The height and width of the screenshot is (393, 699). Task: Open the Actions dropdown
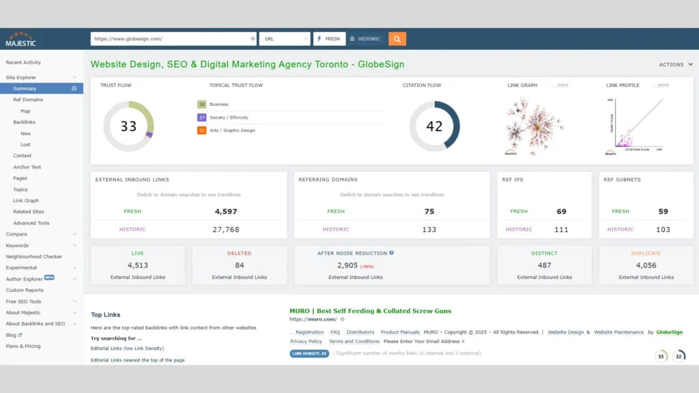tap(676, 65)
